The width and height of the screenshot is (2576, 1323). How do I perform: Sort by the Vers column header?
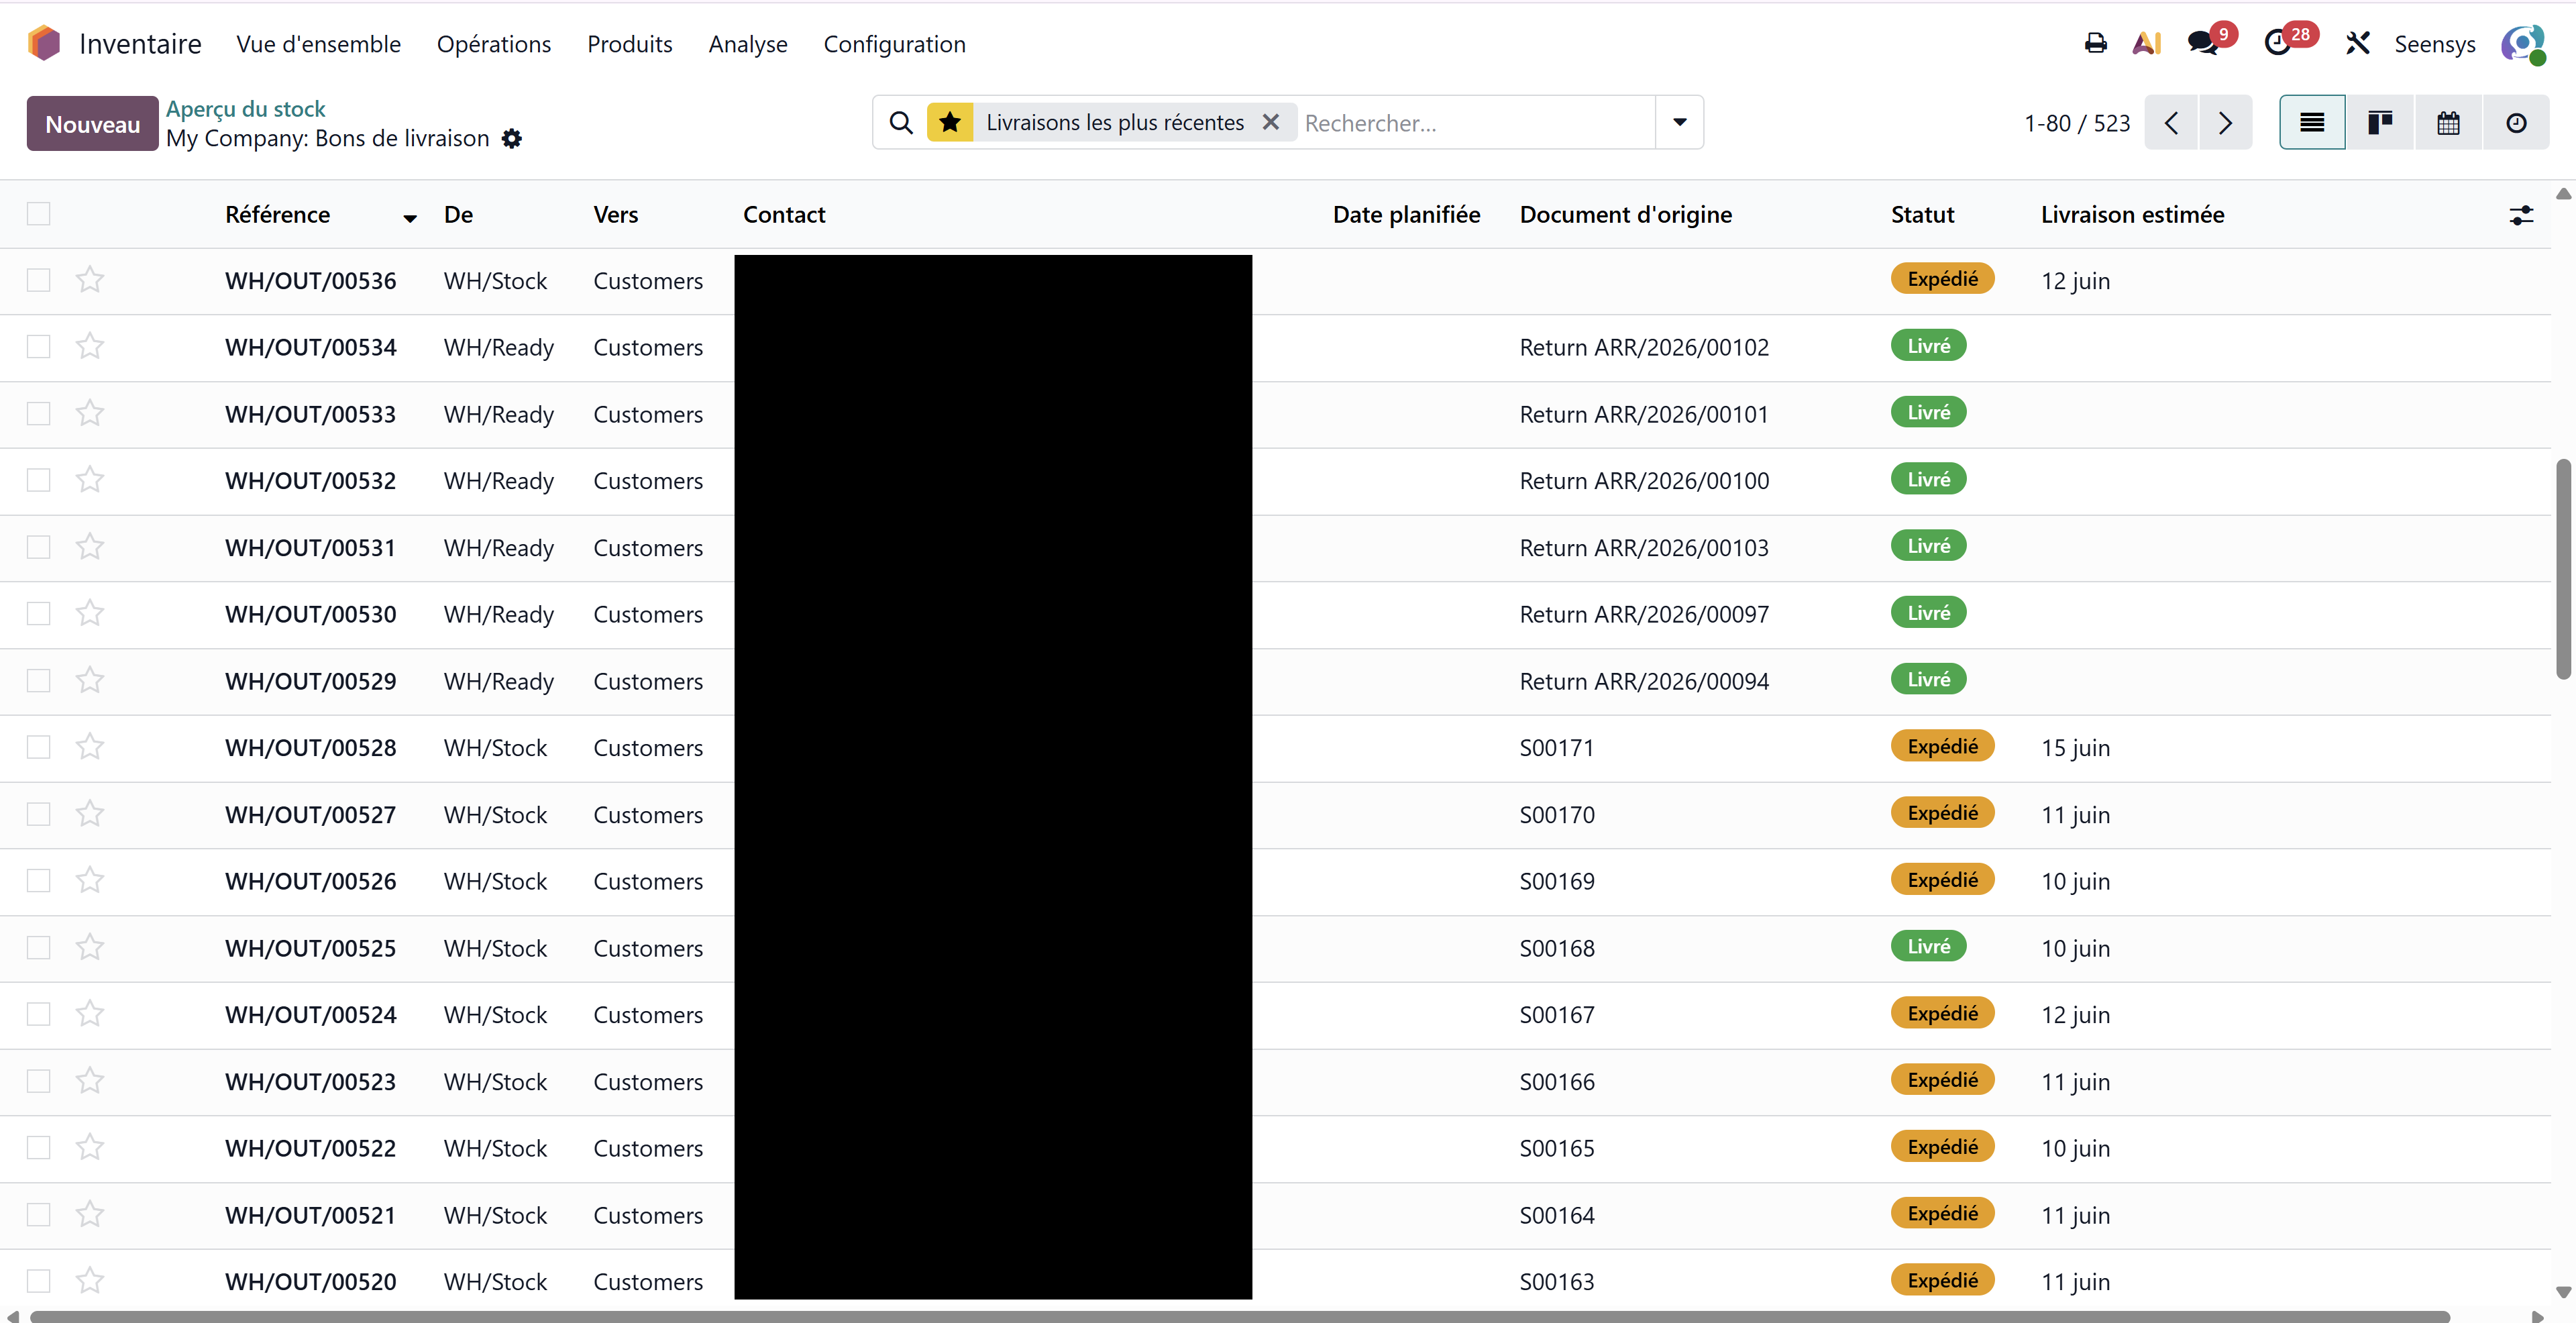pos(615,215)
